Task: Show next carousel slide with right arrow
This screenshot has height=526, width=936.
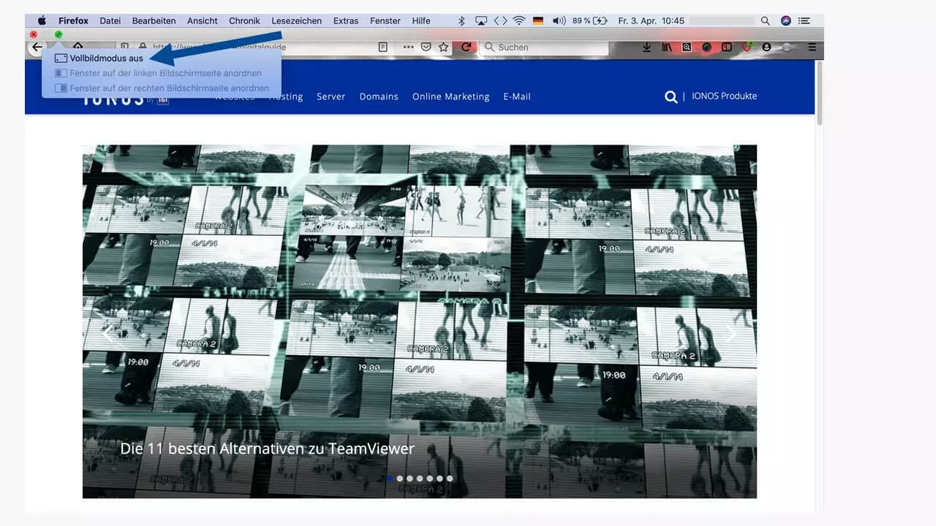Action: (x=731, y=333)
